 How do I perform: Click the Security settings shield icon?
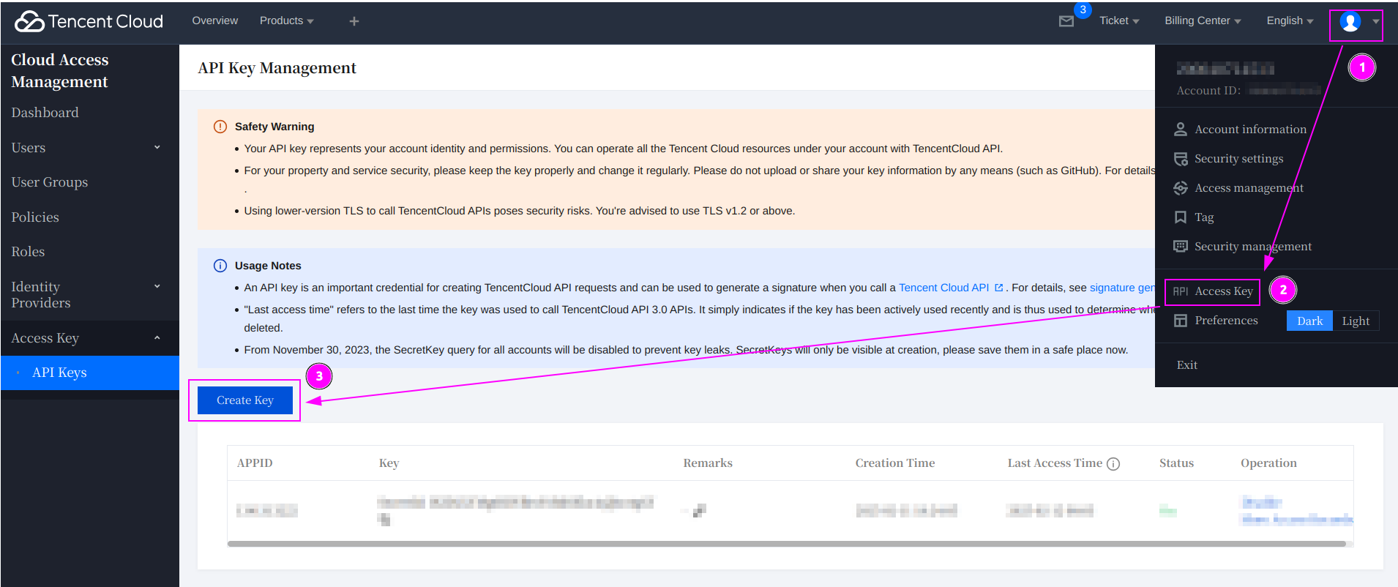pyautogui.click(x=1181, y=159)
